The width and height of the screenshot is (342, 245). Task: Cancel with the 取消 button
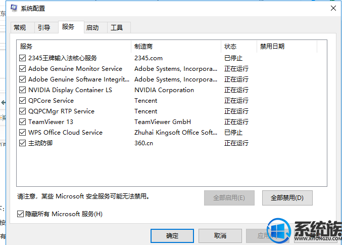[220, 235]
